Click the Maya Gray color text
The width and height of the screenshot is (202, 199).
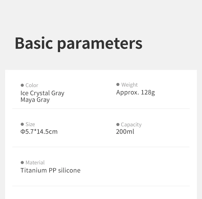[x=35, y=100]
